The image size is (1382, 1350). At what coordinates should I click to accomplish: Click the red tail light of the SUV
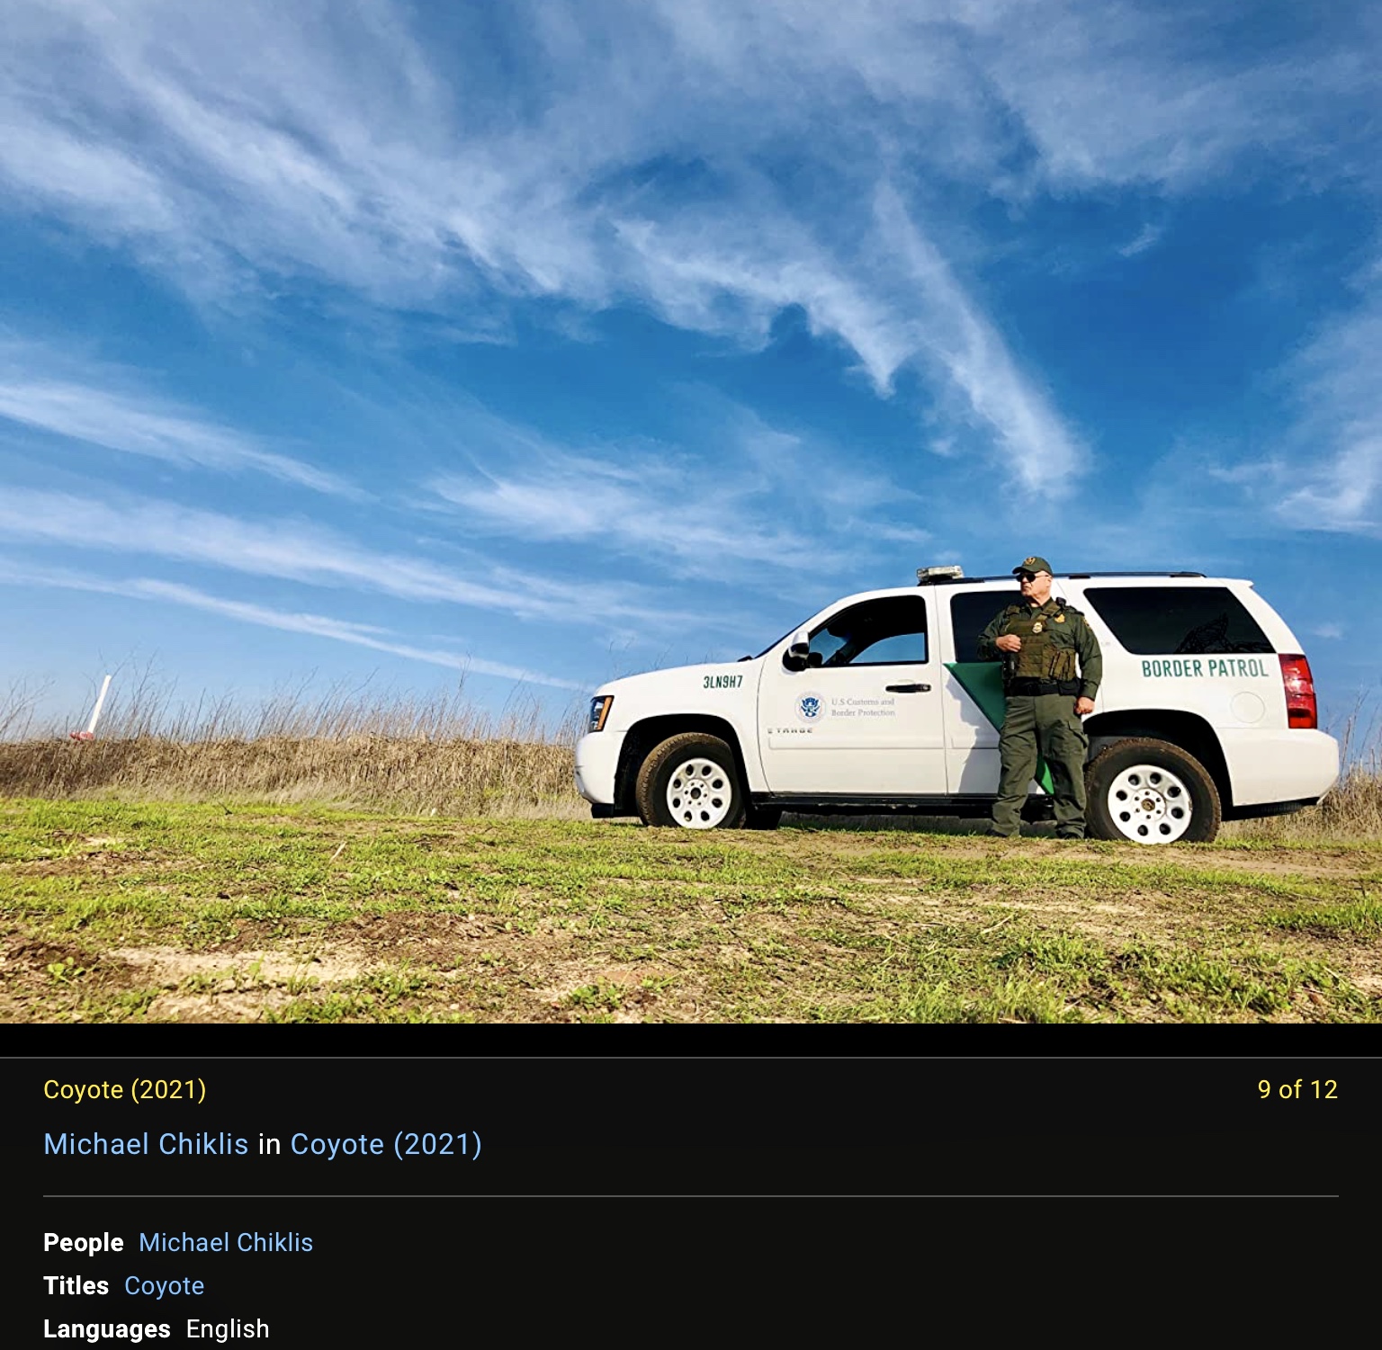(x=1297, y=690)
